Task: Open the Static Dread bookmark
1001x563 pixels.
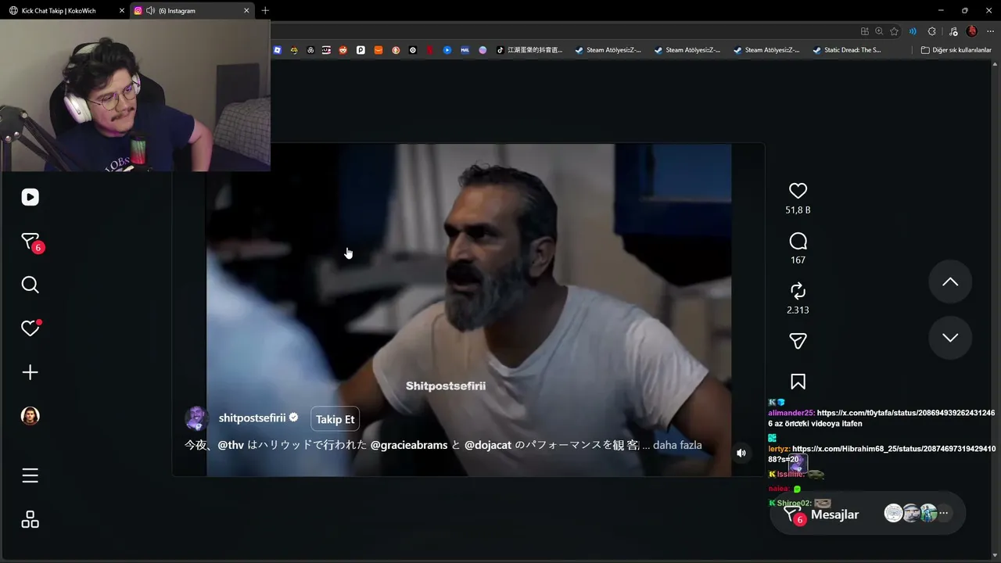Action: tap(847, 50)
